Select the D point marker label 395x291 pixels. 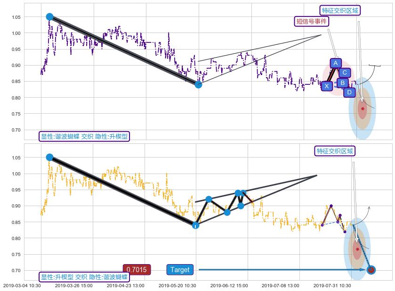(x=349, y=92)
